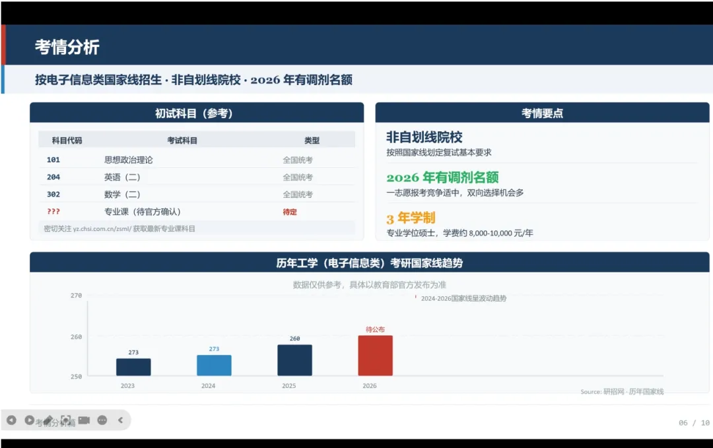Click 全国统考 in the 101 row
This screenshot has width=713, height=448.
pos(298,160)
